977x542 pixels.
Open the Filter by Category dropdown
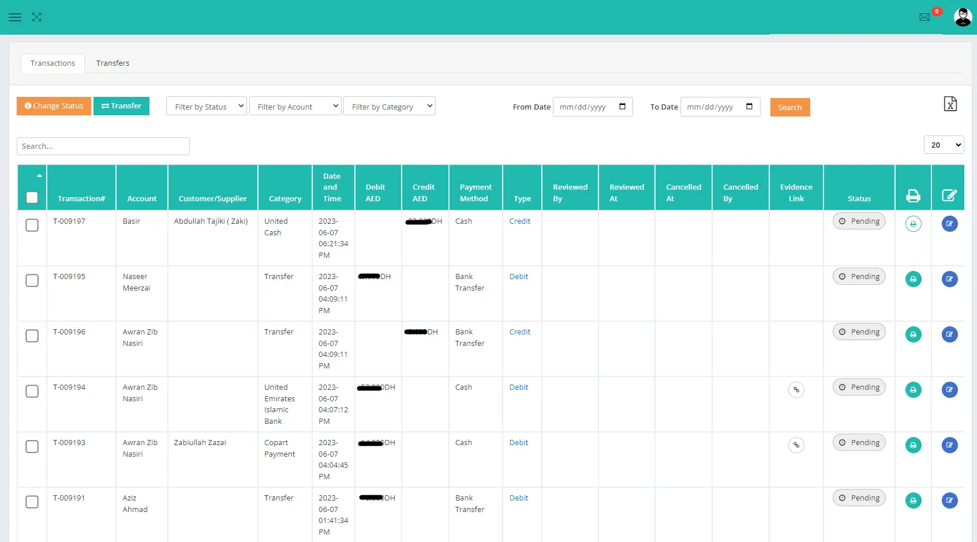click(389, 107)
